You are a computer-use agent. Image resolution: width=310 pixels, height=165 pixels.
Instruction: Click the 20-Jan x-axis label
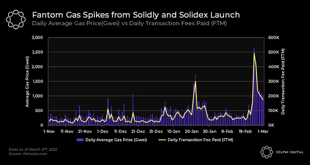coord(191,131)
